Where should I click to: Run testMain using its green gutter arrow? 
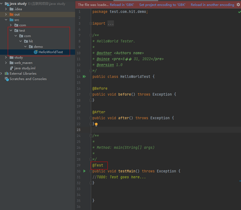coord(84,171)
